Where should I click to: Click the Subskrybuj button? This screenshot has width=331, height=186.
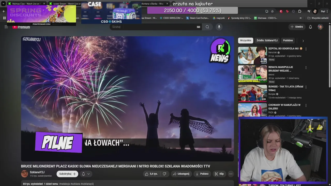[67, 174]
